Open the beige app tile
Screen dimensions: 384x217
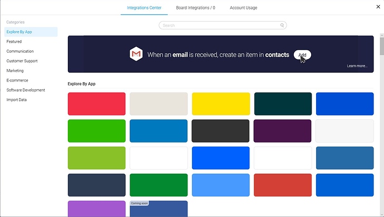(x=159, y=104)
